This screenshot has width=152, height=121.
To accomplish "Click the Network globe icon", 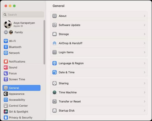I will 6,53.
